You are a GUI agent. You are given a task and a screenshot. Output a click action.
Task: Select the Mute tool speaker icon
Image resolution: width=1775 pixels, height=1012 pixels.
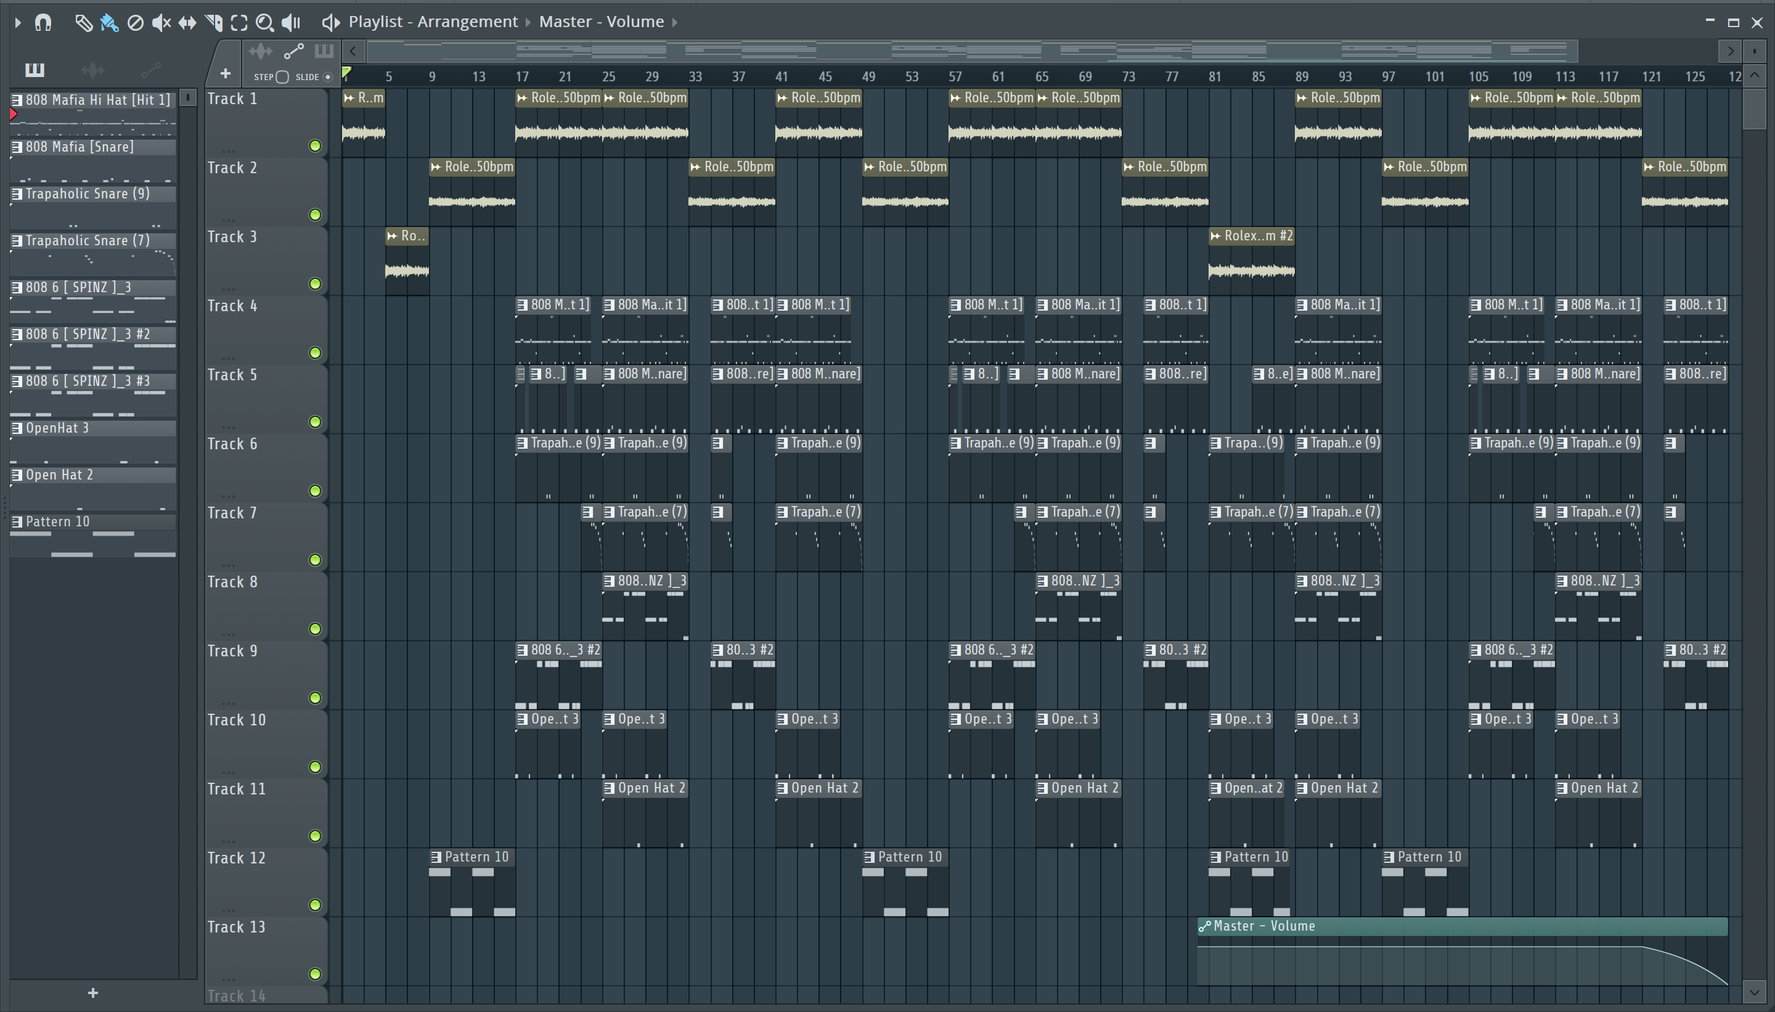coord(161,23)
